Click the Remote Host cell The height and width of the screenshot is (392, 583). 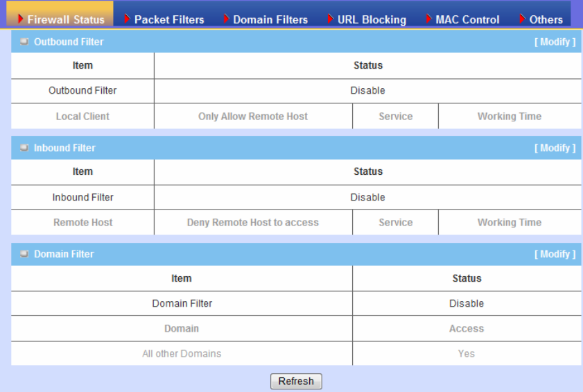click(82, 223)
